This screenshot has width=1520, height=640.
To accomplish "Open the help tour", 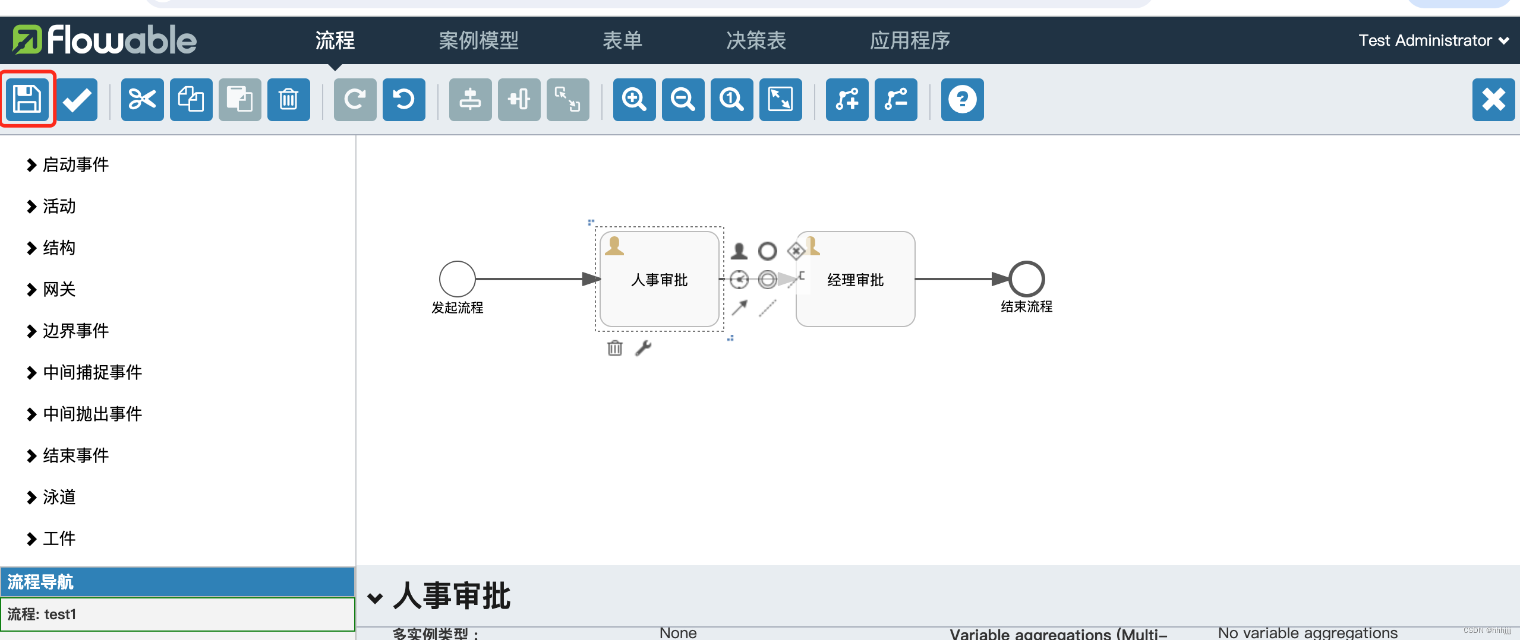I will click(x=962, y=99).
